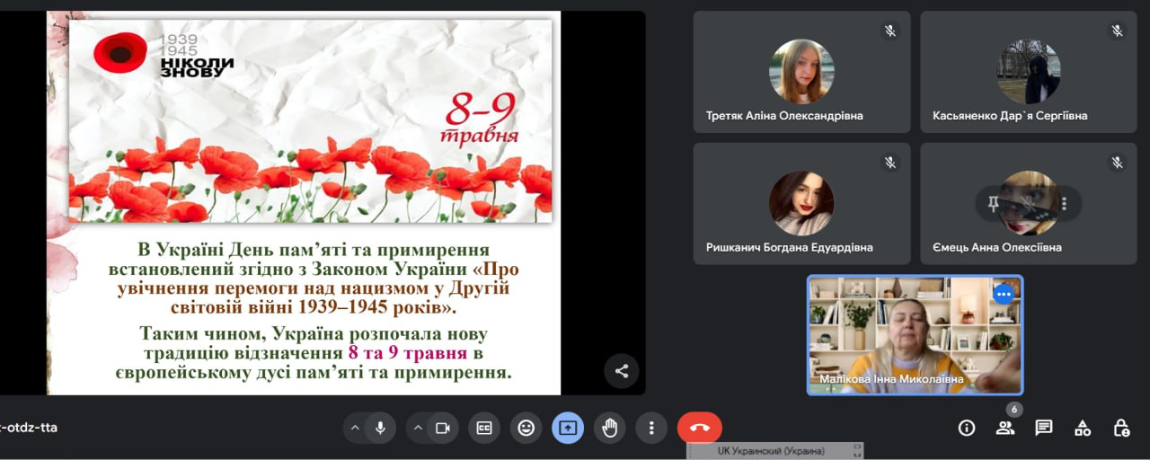Click the name Третяк Аліна Олександрівна

tap(784, 116)
